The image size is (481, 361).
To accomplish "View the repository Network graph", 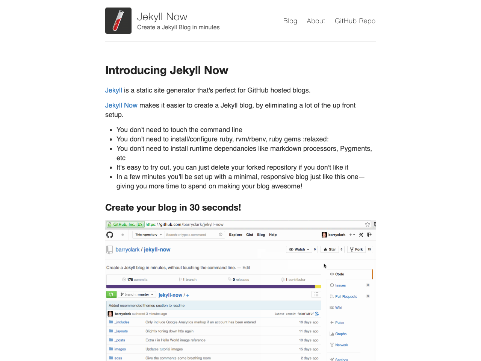I will [x=339, y=345].
